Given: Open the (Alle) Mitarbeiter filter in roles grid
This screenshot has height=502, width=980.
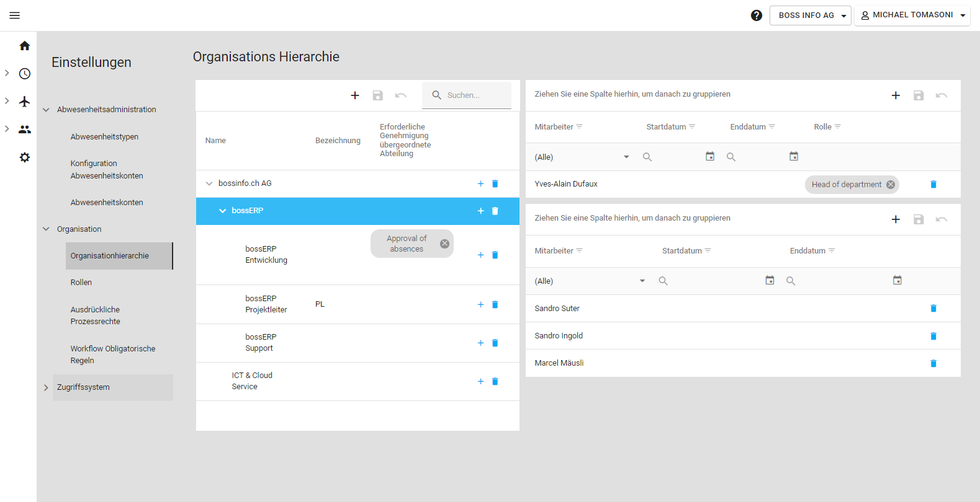Looking at the screenshot, I should (x=582, y=157).
